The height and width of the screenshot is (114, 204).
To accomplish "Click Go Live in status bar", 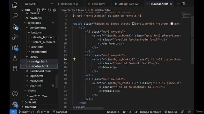I will (171, 112).
